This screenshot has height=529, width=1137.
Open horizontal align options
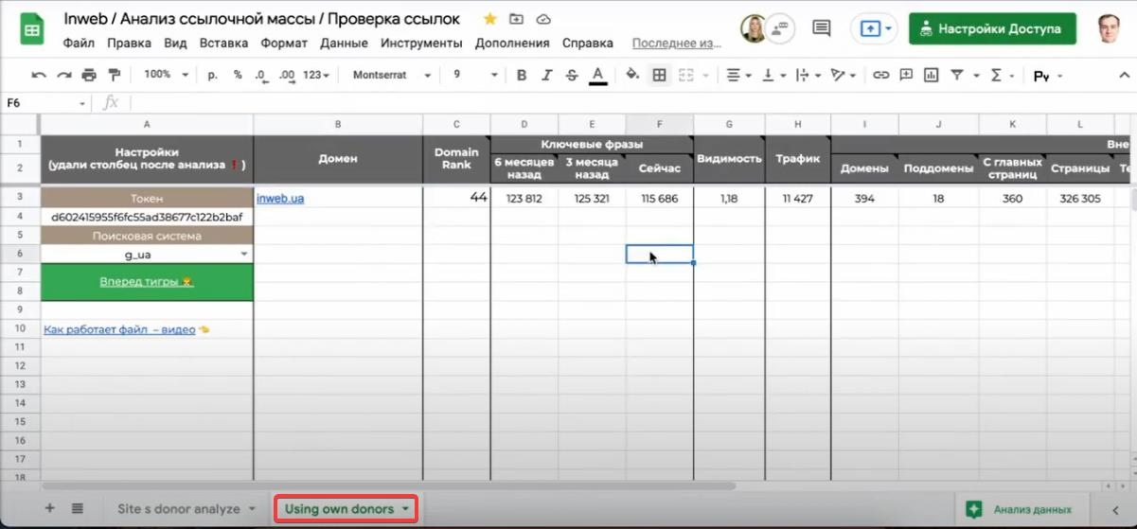pyautogui.click(x=737, y=75)
